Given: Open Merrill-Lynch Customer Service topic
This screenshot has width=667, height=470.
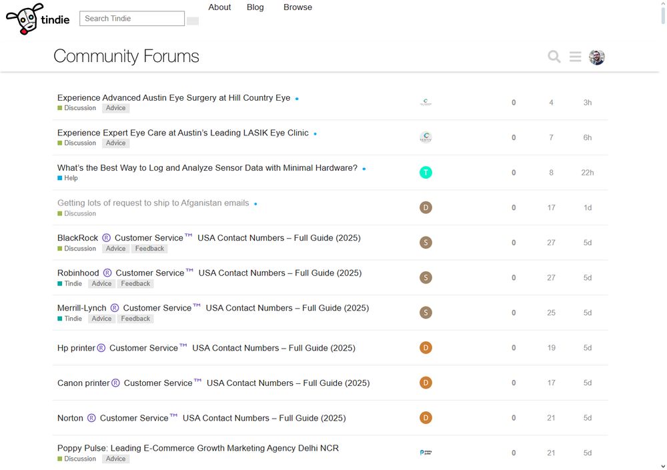Looking at the screenshot, I should click(x=213, y=308).
